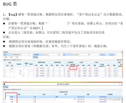126x103 pixels.
Task: Open the 6,537 link in the totals row
Action: (74, 68)
